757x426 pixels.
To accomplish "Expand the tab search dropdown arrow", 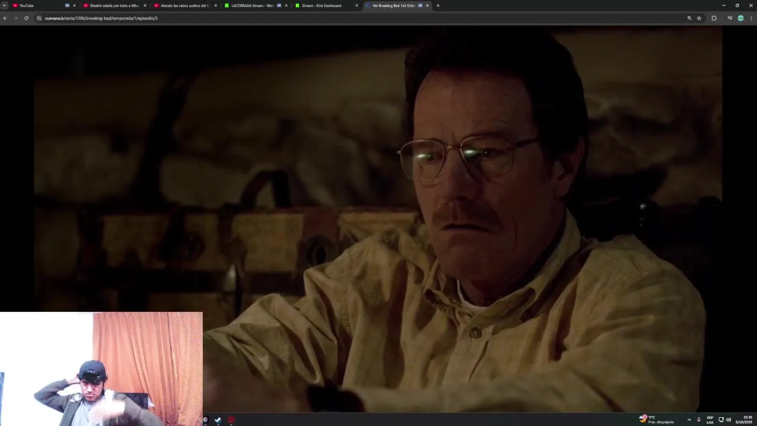I will tap(4, 5).
